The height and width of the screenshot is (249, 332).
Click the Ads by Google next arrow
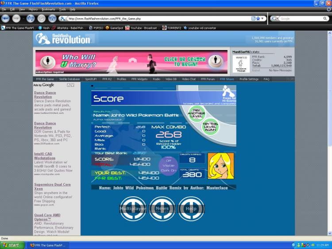73,85
